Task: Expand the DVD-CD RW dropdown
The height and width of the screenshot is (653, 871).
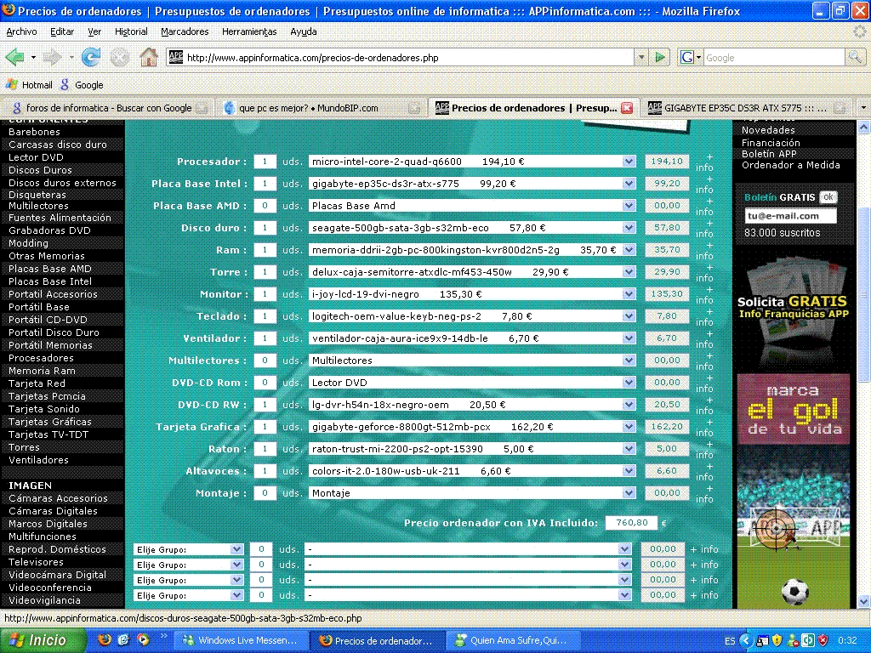Action: coord(629,405)
